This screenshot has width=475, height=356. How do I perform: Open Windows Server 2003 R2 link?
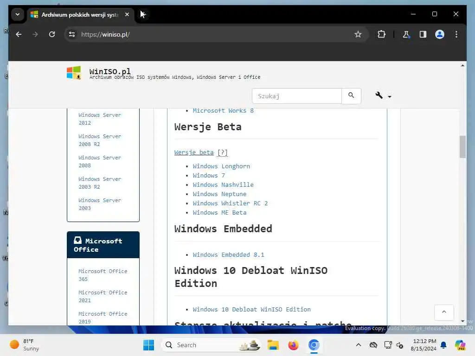(x=100, y=183)
